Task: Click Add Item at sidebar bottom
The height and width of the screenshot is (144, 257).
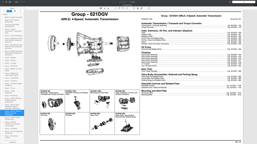Action: [x=12, y=142]
